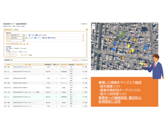
Task: Switch to the 検索条件設定 tab
Action: (8, 30)
